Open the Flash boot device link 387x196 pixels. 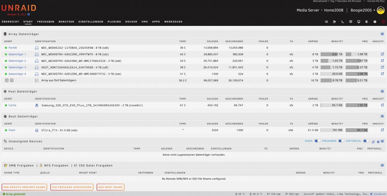pyautogui.click(x=12, y=130)
